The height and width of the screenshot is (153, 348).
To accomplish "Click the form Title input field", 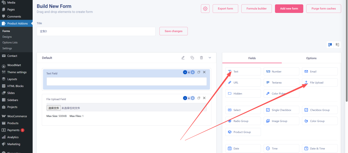I will pyautogui.click(x=96, y=31).
